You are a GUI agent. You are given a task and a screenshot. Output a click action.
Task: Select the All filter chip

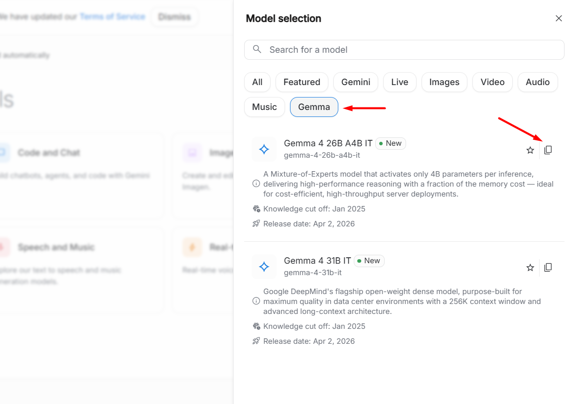(257, 82)
